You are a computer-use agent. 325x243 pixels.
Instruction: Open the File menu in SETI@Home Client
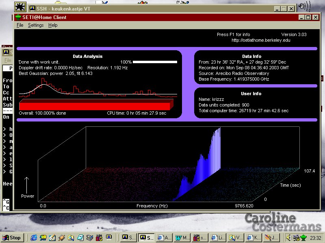point(20,25)
